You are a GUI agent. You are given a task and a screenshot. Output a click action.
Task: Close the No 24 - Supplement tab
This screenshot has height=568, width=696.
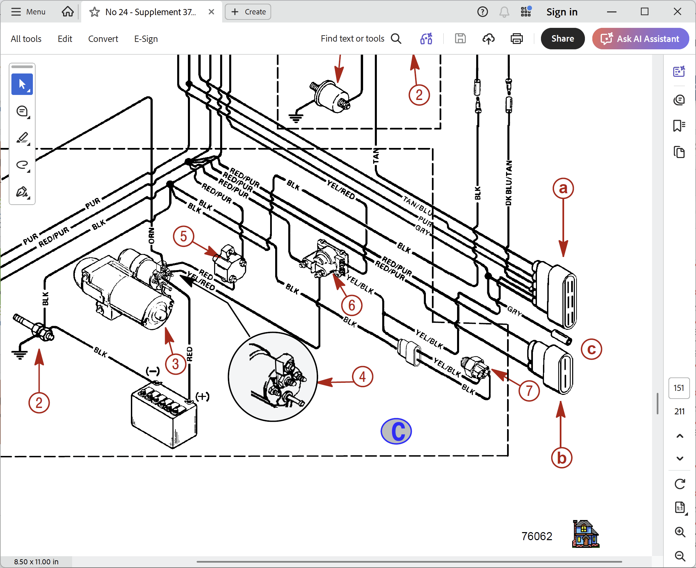tap(211, 12)
